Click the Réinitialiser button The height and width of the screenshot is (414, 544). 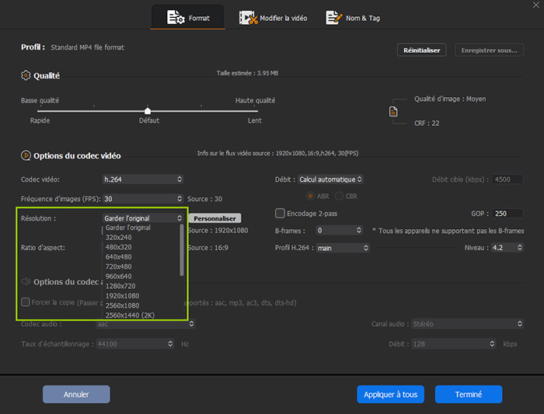[x=421, y=50]
